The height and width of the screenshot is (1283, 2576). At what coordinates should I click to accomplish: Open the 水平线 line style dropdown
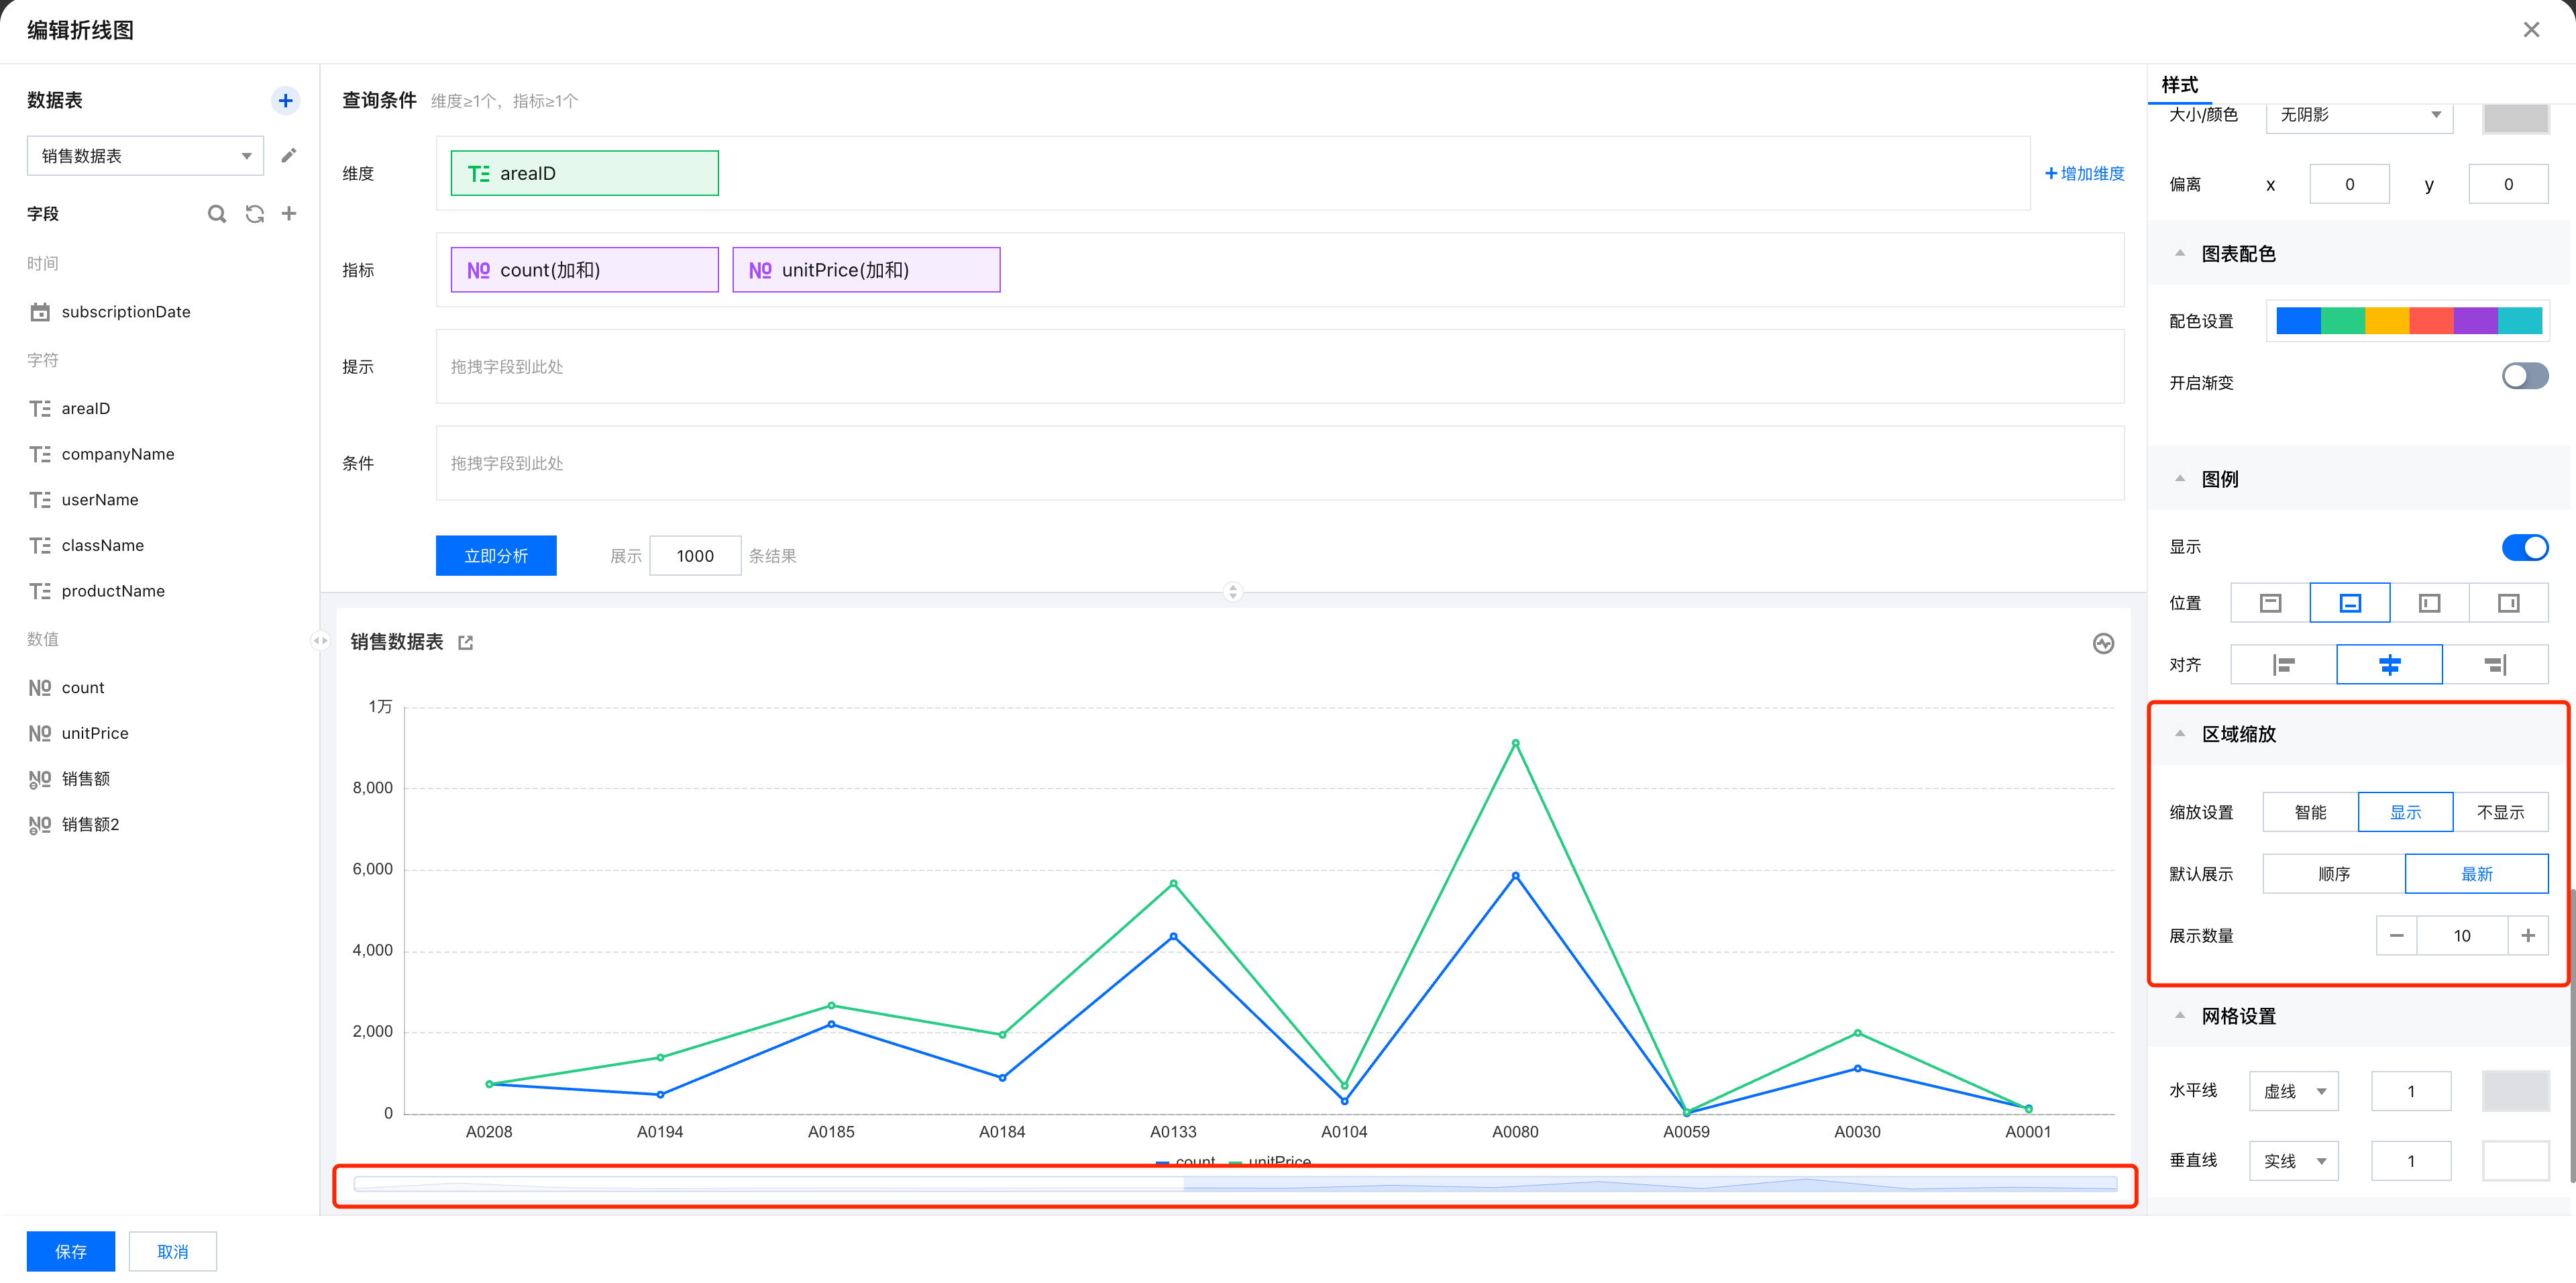[2294, 1091]
